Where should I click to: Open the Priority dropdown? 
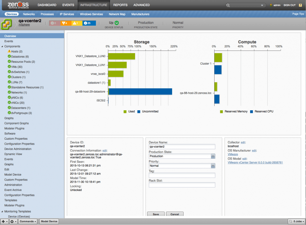point(213,166)
